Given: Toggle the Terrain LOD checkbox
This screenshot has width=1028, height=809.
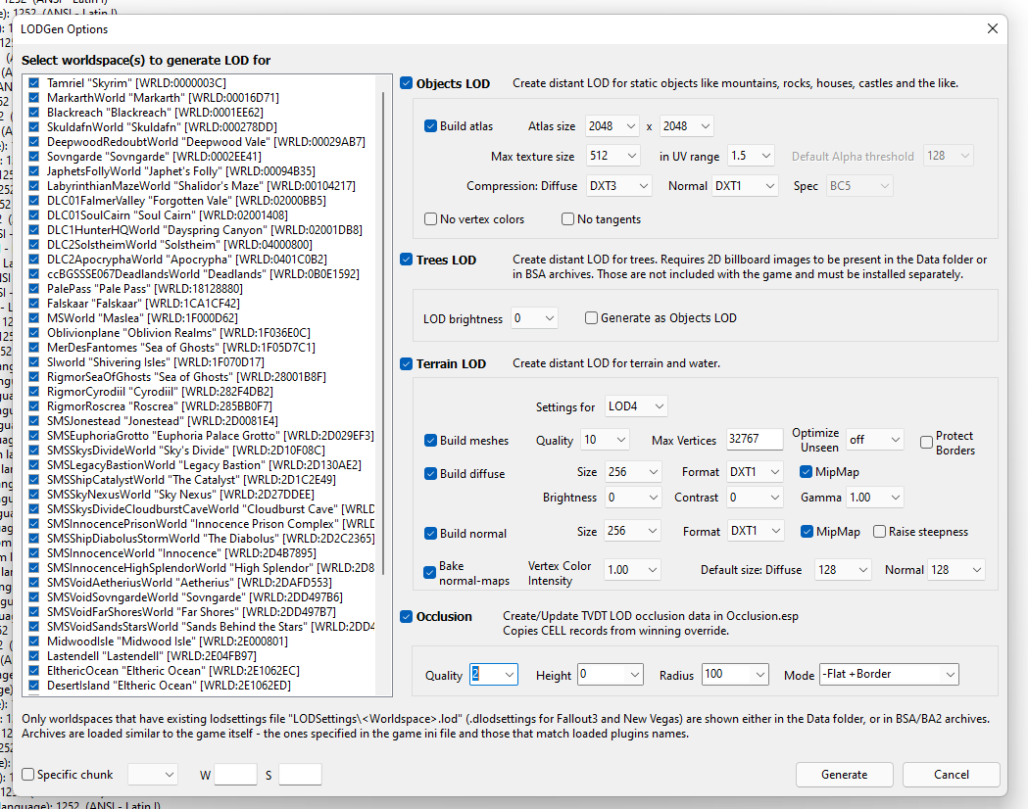Looking at the screenshot, I should (407, 363).
